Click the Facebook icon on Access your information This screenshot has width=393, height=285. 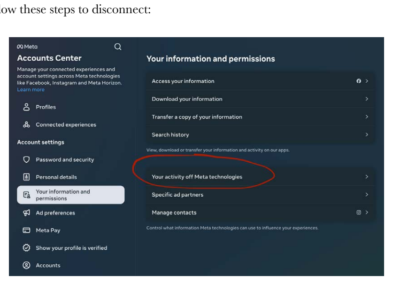coord(359,81)
